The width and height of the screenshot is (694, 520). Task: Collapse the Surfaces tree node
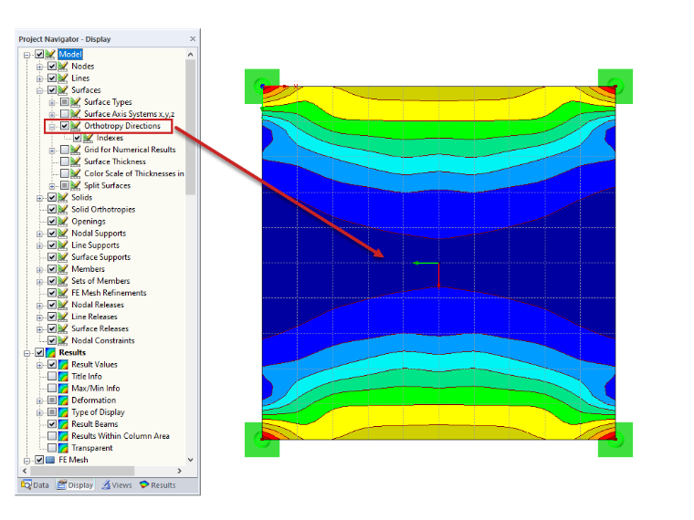[x=39, y=90]
